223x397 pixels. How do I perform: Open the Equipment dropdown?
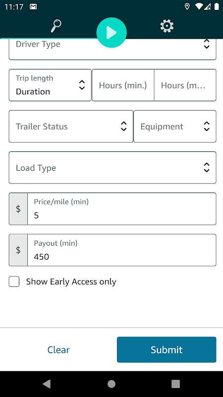point(175,127)
